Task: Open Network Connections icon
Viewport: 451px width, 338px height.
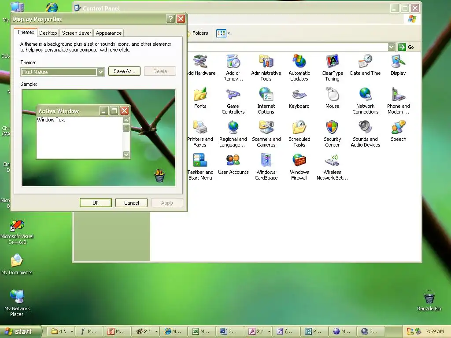Action: [x=365, y=101]
